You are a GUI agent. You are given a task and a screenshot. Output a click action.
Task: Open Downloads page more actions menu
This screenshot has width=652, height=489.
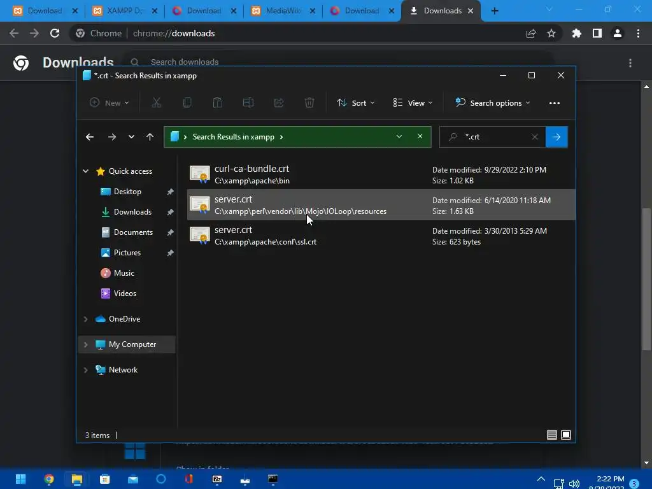click(x=630, y=63)
